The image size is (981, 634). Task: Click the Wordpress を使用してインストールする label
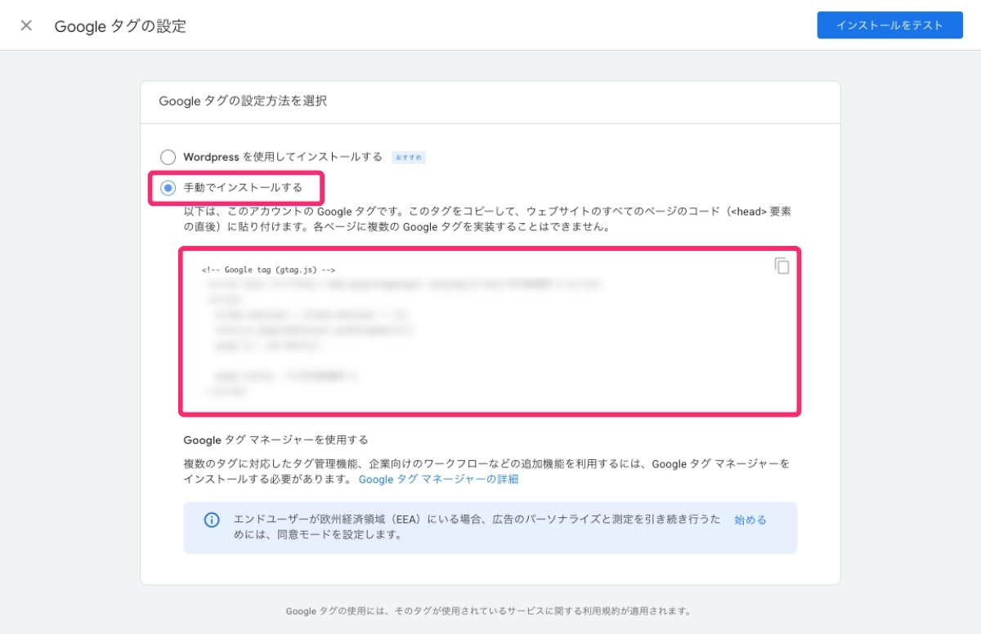pyautogui.click(x=282, y=157)
